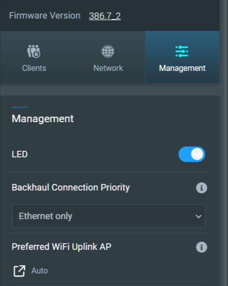Image resolution: width=228 pixels, height=286 pixels.
Task: Click the LED setting label
Action: pos(20,154)
